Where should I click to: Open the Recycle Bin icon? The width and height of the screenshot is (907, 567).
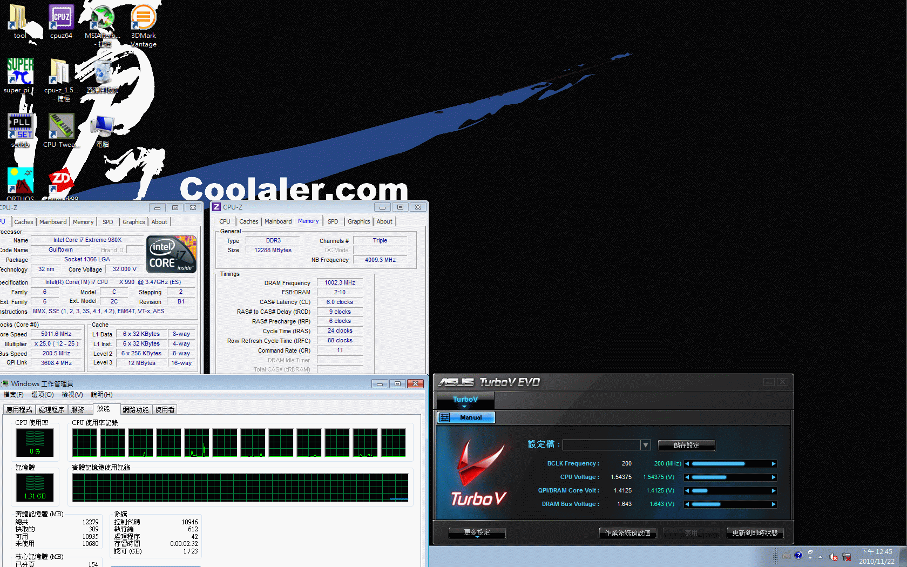click(x=103, y=76)
